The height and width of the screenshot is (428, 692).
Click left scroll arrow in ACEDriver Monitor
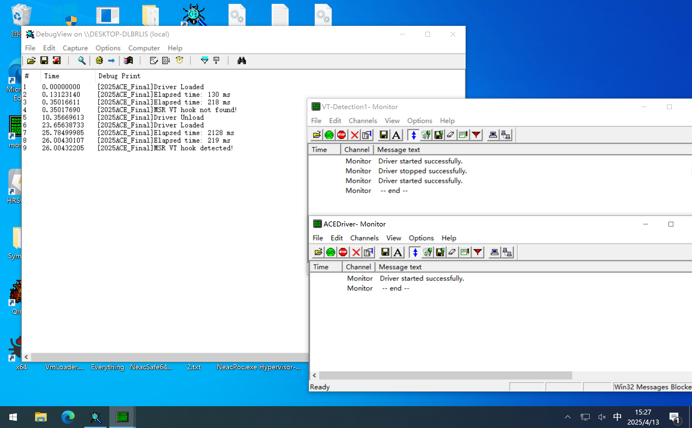(314, 375)
